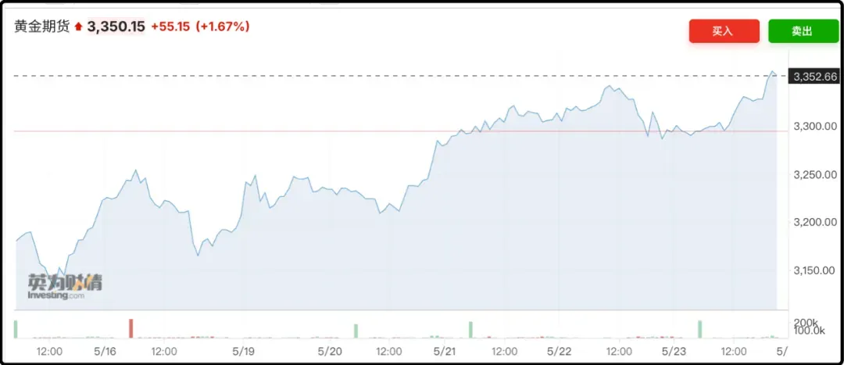Click the 3,350.15 latest price figure

click(116, 27)
